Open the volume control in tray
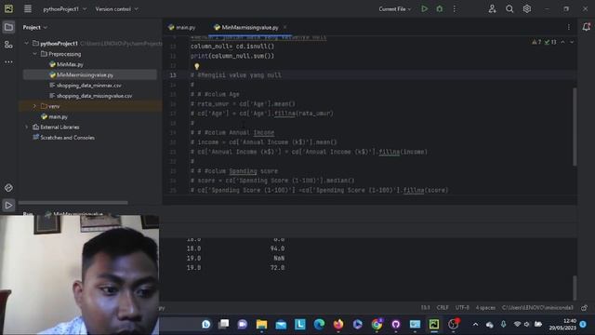The width and height of the screenshot is (595, 335). click(x=527, y=325)
